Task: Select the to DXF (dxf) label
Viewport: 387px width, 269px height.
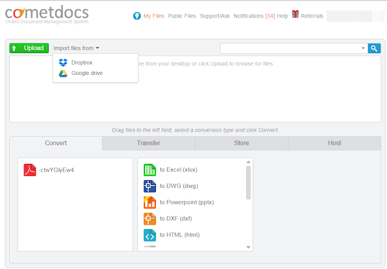Action: tap(176, 219)
